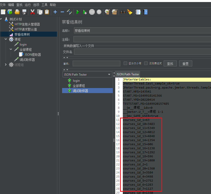Click the Clear all results icon

pos(114,12)
